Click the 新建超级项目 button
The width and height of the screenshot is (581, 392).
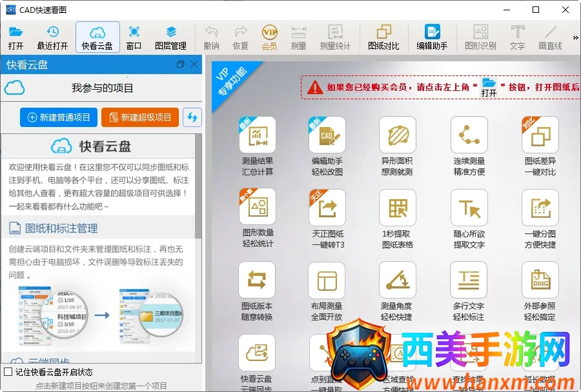140,117
